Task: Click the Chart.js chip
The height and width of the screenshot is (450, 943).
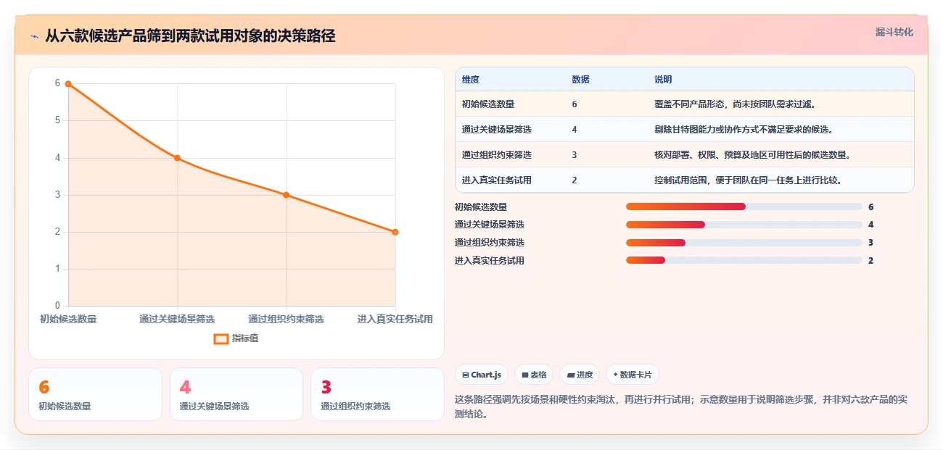Action: click(x=482, y=375)
